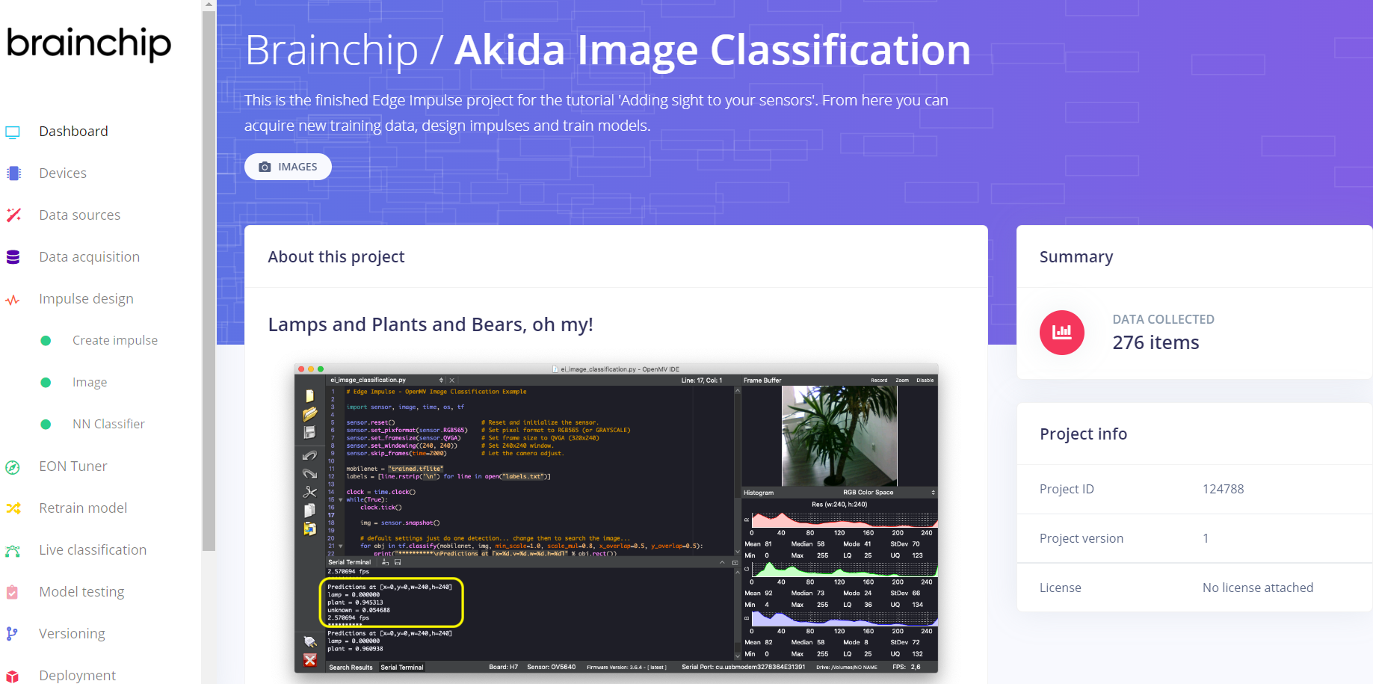The height and width of the screenshot is (684, 1373).
Task: Click the Data acquisition database icon
Action: coord(13,257)
